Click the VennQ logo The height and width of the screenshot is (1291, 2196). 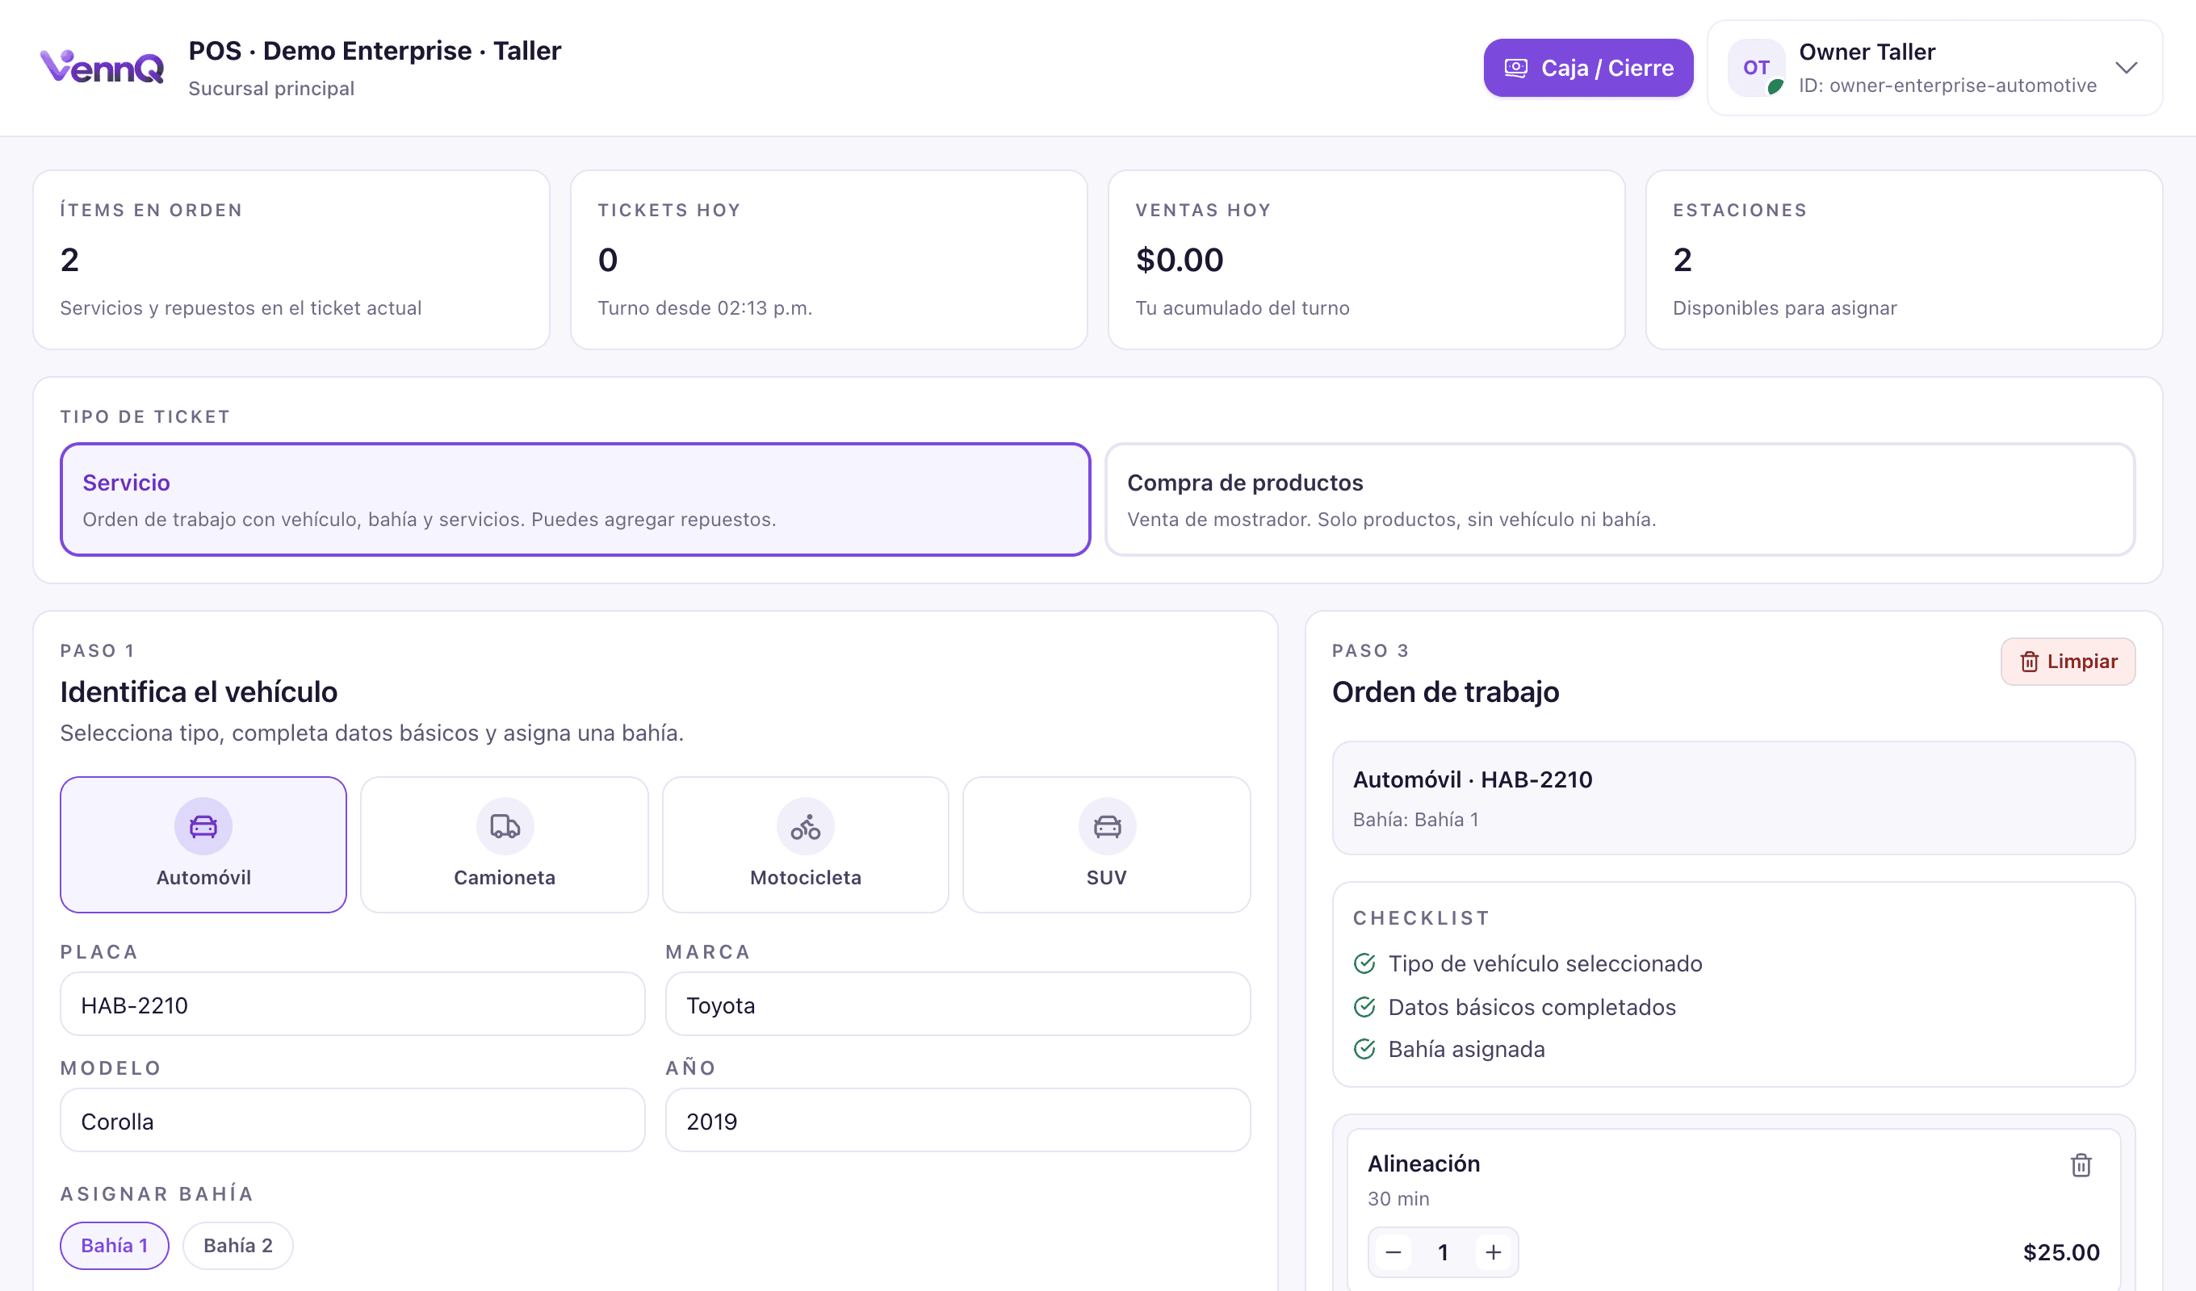click(x=102, y=68)
